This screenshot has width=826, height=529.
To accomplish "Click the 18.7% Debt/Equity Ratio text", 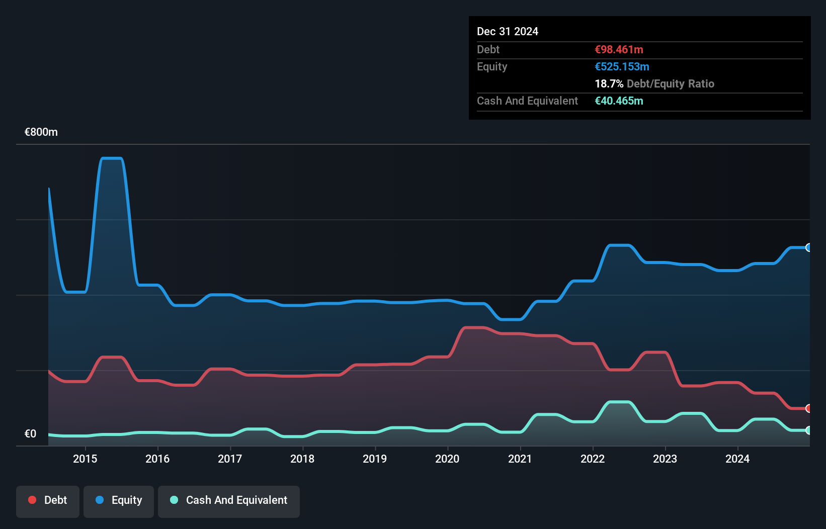I will (654, 83).
